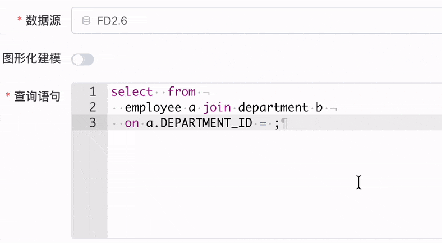442x243 pixels.
Task: Click the empty area of SQL editor
Action: click(273, 184)
